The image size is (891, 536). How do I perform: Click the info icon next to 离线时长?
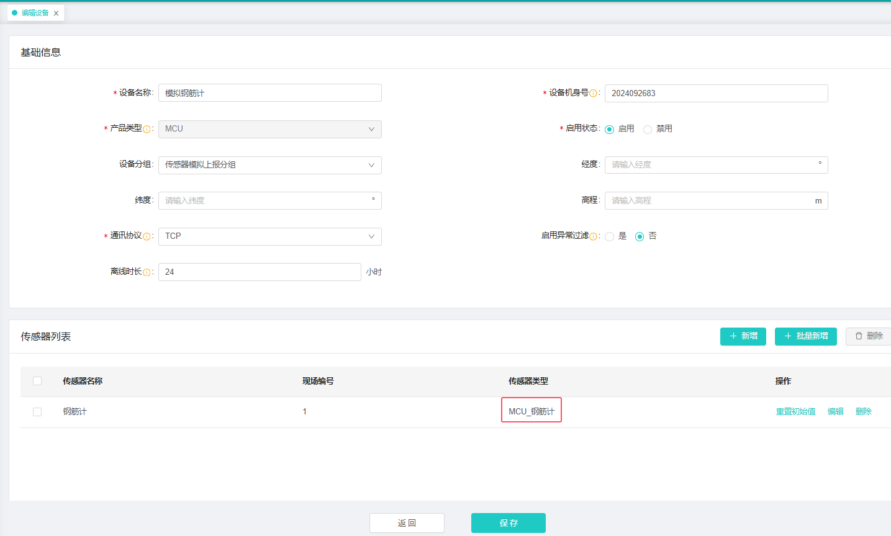click(147, 272)
